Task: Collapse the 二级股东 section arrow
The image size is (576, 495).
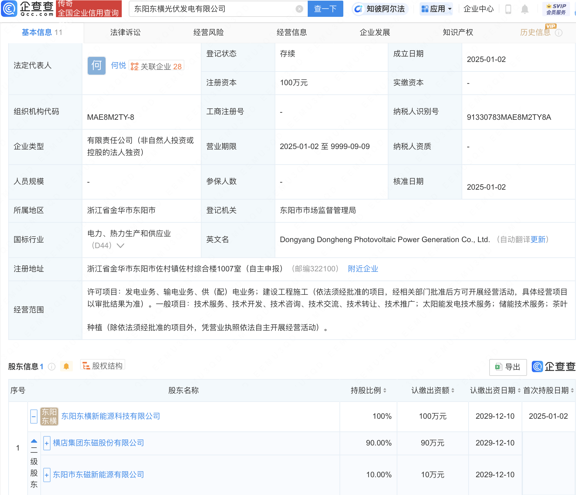Action: tap(34, 441)
